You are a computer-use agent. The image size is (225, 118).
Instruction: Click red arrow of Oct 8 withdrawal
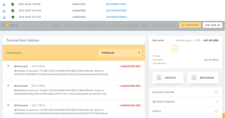point(8,66)
